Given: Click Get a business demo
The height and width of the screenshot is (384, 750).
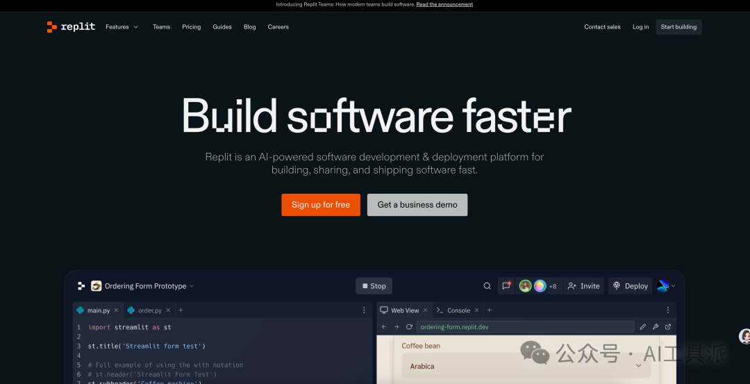Looking at the screenshot, I should click(x=417, y=205).
